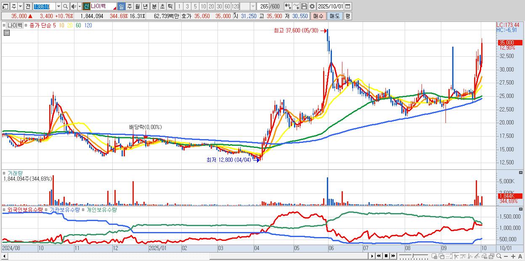Click the add line indicator icon
Viewport: 525px width, 261px height.
click(x=297, y=7)
